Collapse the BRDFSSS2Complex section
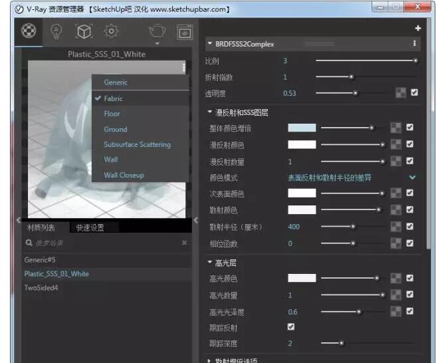This screenshot has height=363, width=438. (x=210, y=44)
